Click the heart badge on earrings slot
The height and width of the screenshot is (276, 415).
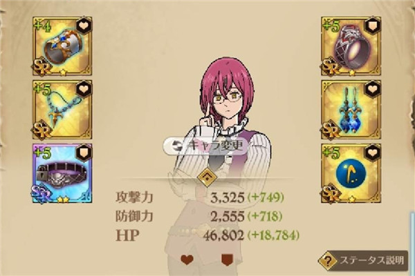pyautogui.click(x=373, y=89)
